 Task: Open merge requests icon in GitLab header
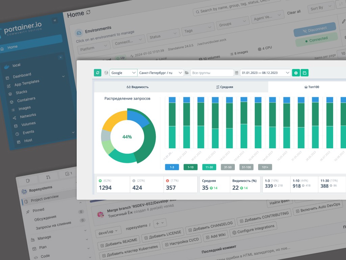[48, 177]
